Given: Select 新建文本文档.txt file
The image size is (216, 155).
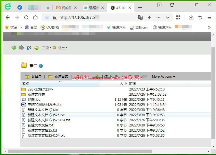Looking at the screenshot, I should (x=40, y=125).
